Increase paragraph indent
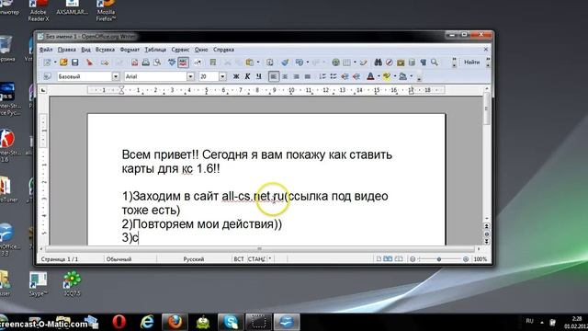Viewport: 588px width, 331px height. point(356,76)
